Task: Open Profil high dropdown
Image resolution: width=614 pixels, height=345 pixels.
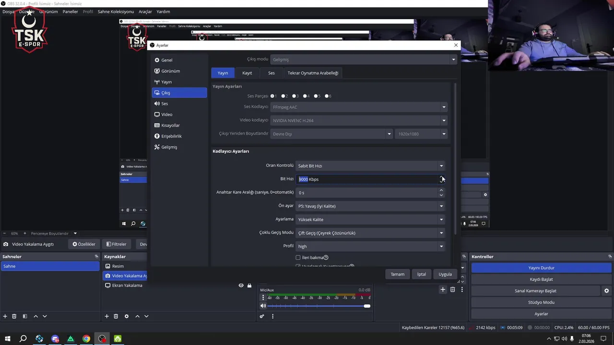Action: 370,246
